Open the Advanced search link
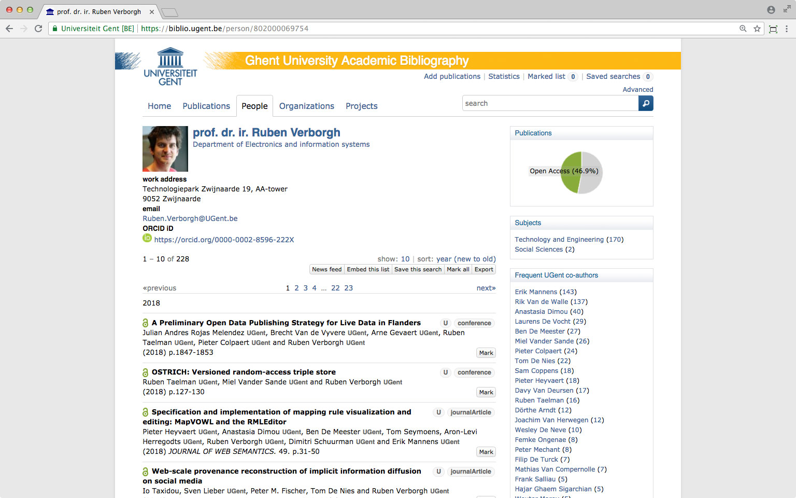The width and height of the screenshot is (796, 498). click(637, 89)
